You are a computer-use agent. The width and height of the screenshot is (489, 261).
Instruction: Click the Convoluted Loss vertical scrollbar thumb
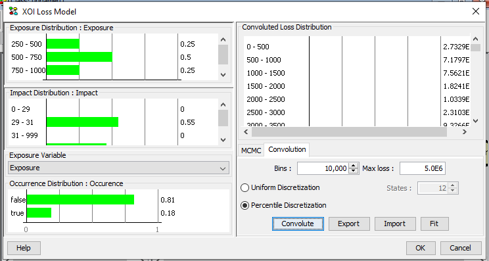pyautogui.click(x=475, y=48)
